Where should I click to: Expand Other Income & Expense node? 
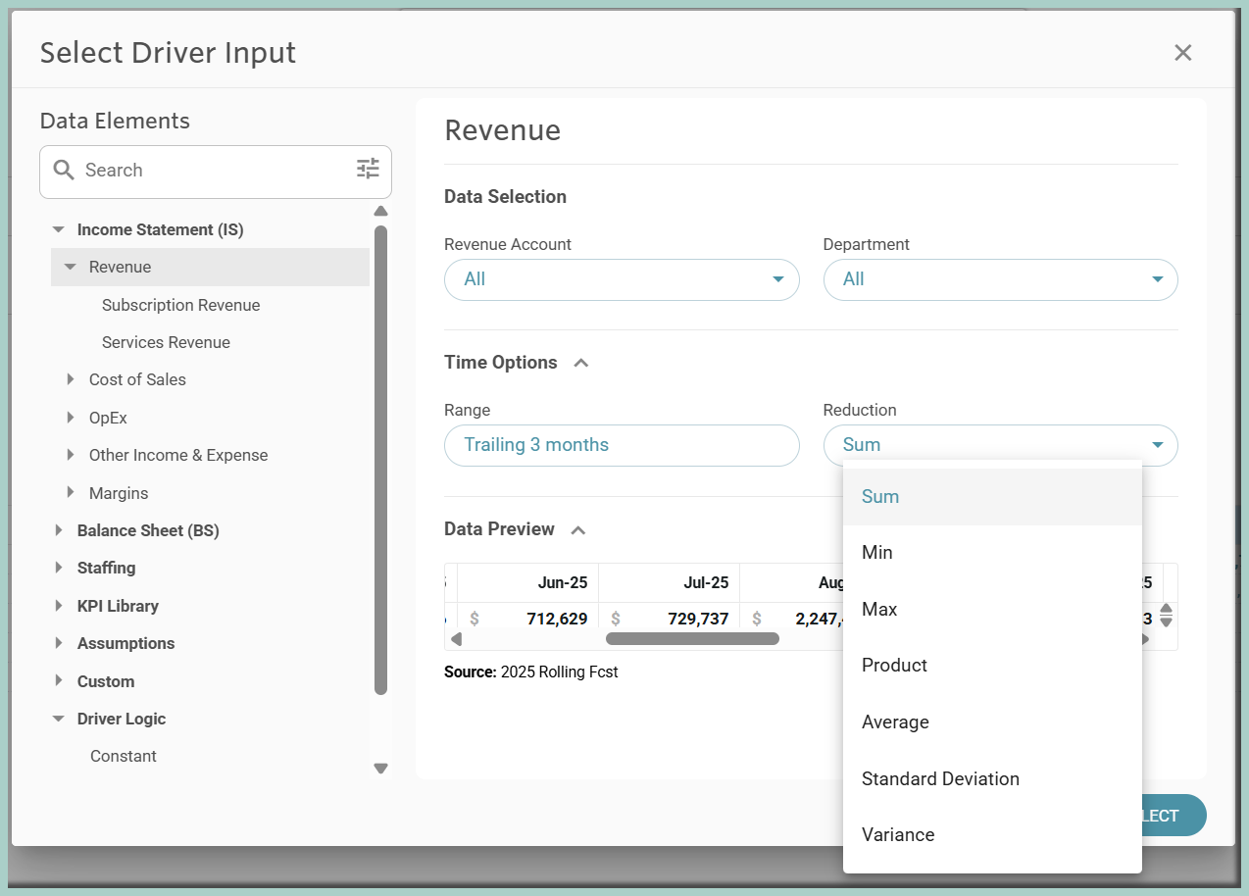[70, 455]
